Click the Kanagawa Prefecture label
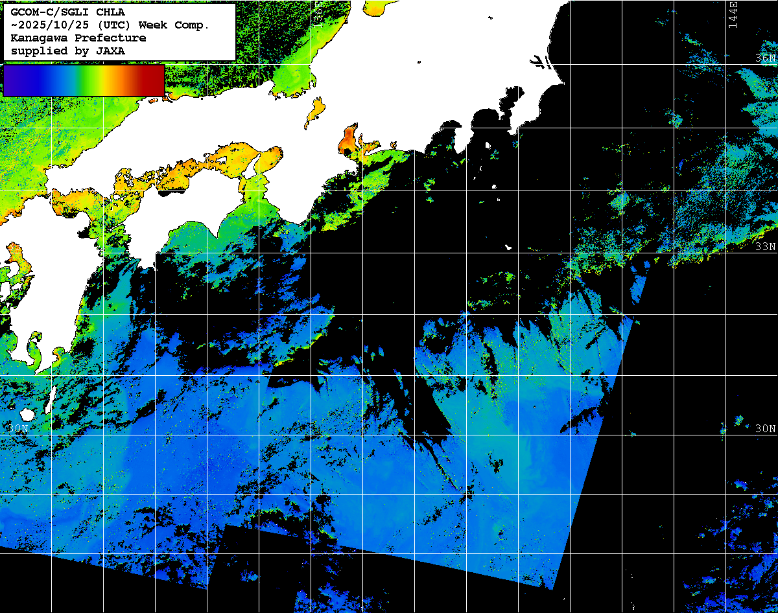Screen dimensions: 778x613 pos(78,38)
